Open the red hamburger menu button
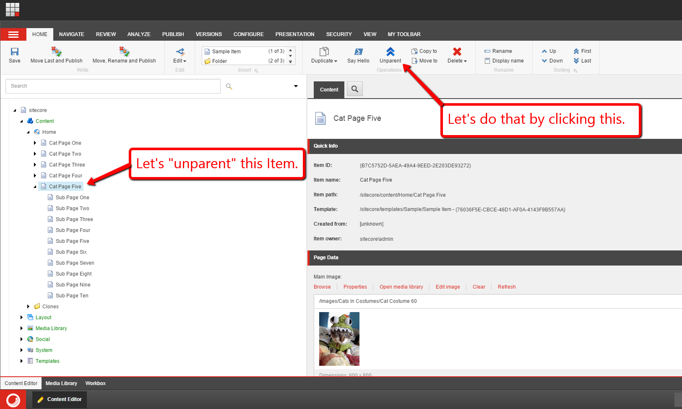 [x=13, y=34]
